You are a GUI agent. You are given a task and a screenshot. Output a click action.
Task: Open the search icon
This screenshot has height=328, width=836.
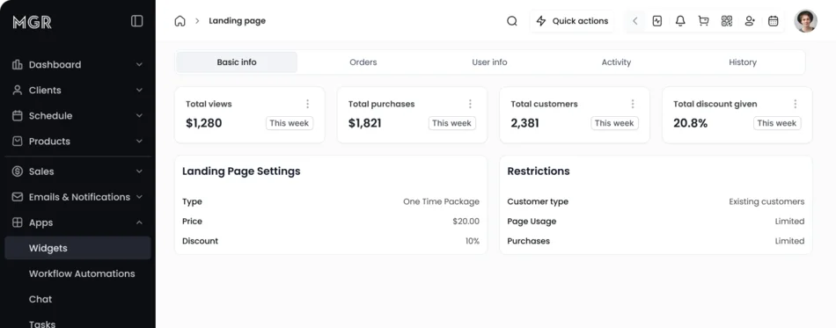[x=512, y=21]
